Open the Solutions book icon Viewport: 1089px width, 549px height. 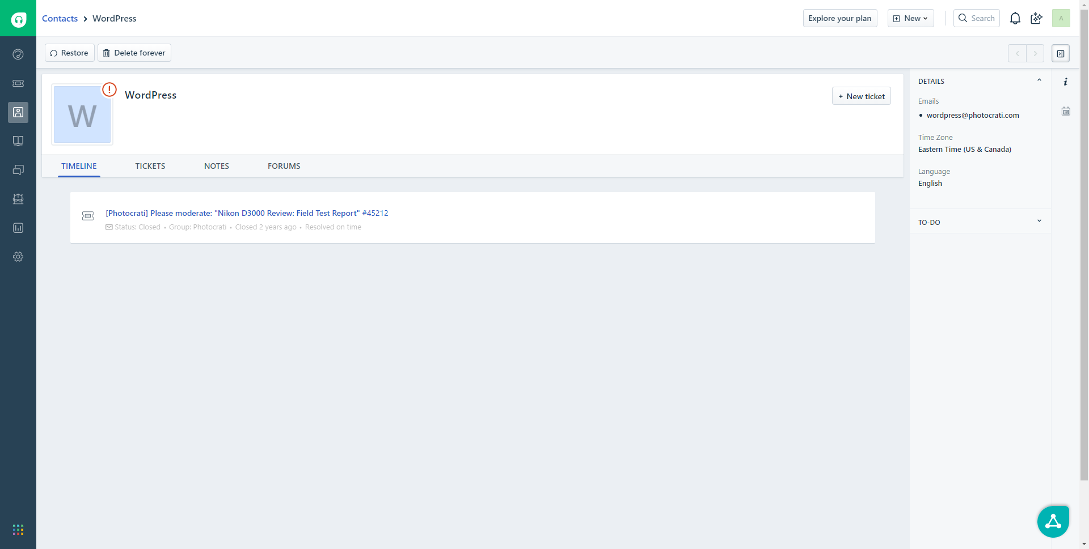(18, 141)
